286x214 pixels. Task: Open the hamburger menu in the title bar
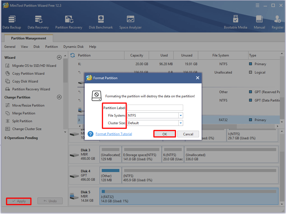tap(257, 6)
